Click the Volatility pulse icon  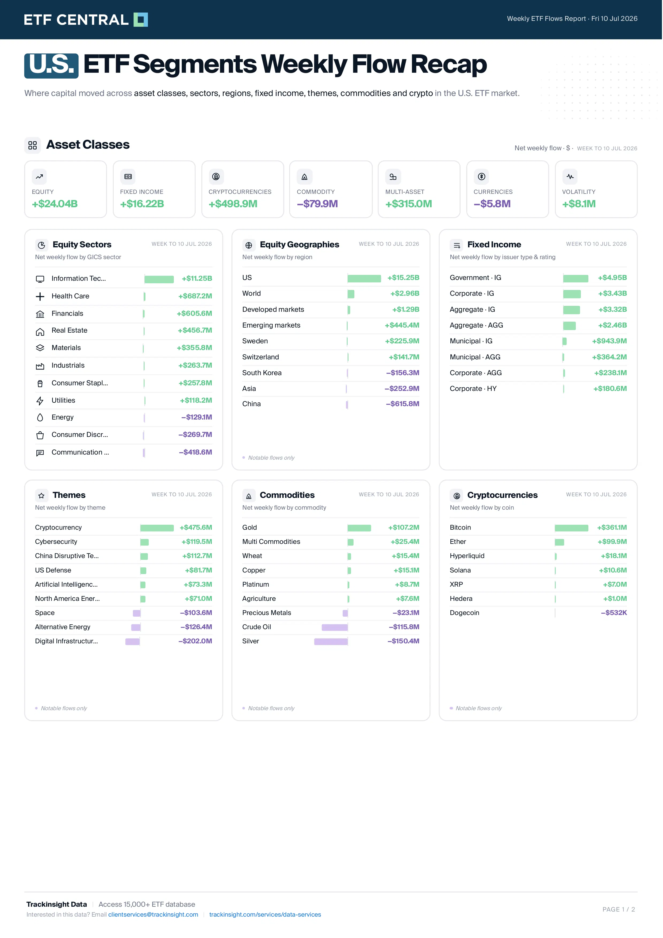570,176
